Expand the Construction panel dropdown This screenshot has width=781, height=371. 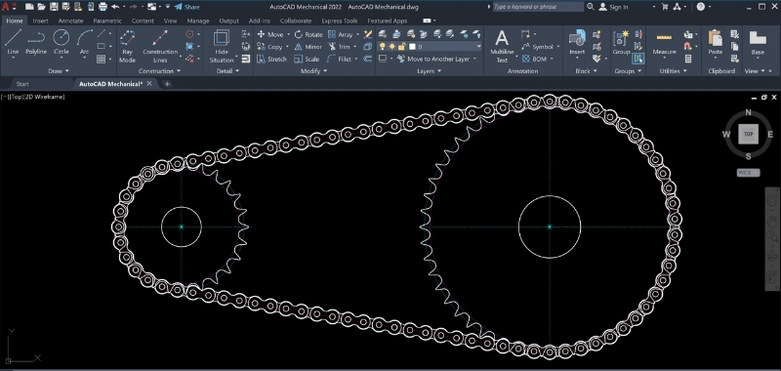coord(159,71)
